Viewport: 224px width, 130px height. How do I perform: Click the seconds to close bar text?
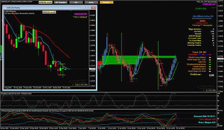tap(20, 13)
